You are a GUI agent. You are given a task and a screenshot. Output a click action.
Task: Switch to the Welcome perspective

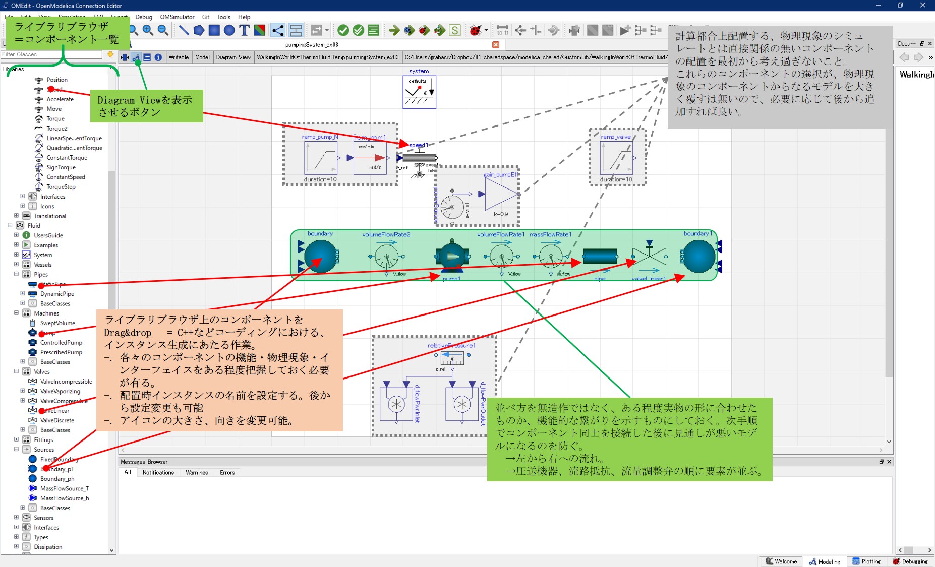coord(781,561)
